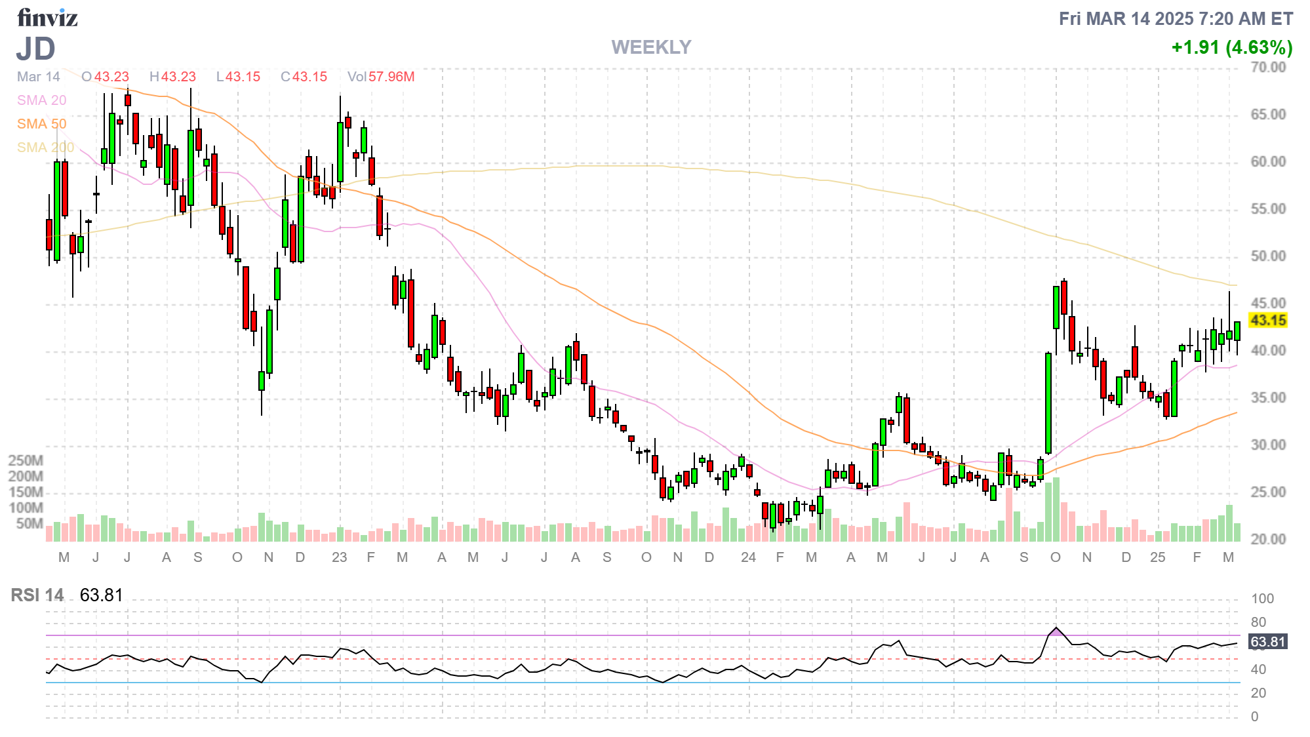Click the WEEKLY timeframe label
The image size is (1310, 737).
651,47
